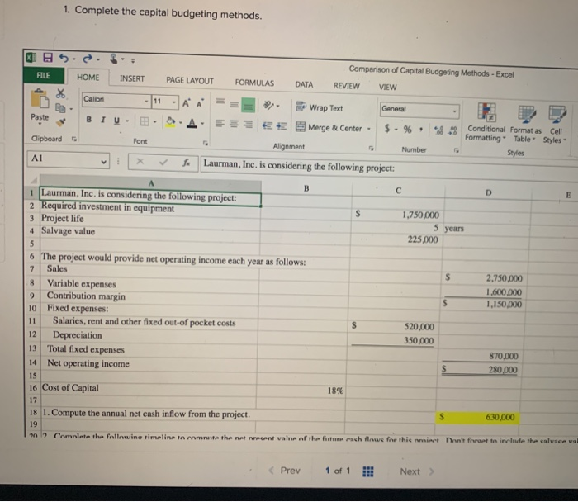
Task: Click the Comma Style icon
Action: coord(420,130)
